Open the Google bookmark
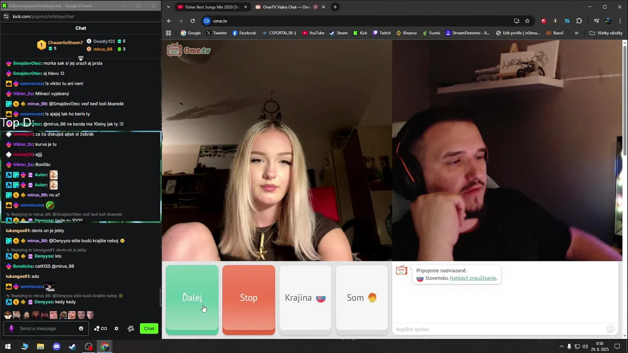Screen dimensions: 628x353 point(191,33)
